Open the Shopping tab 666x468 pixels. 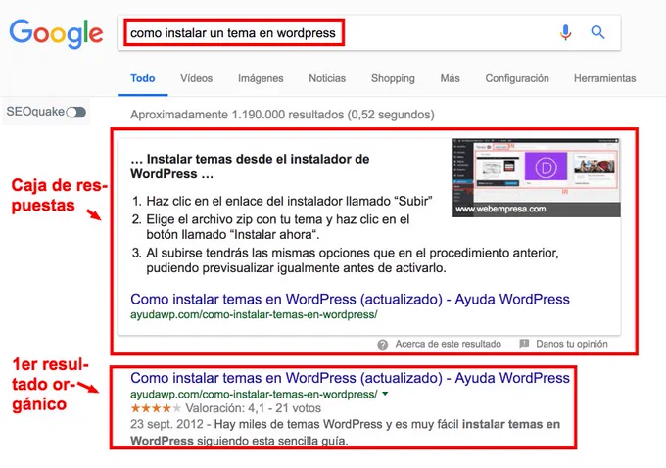coord(393,78)
